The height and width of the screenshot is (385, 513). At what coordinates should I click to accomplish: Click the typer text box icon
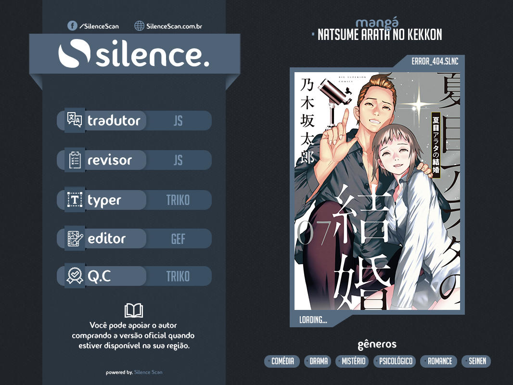coord(75,200)
